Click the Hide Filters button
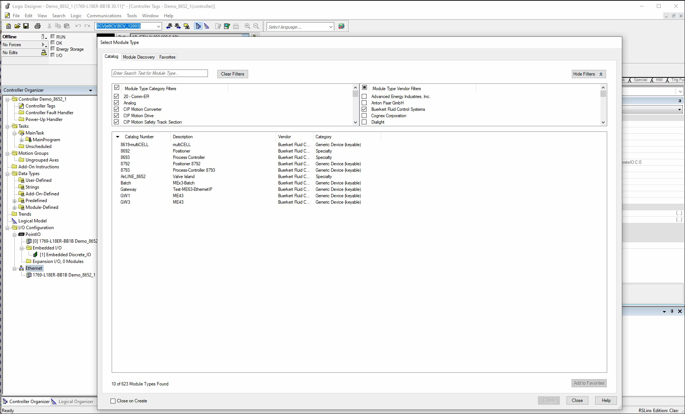The width and height of the screenshot is (685, 414). [588, 74]
